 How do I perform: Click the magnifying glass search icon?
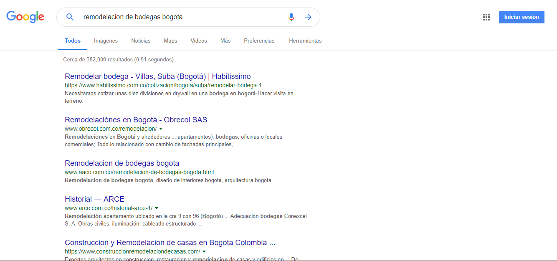[x=70, y=17]
